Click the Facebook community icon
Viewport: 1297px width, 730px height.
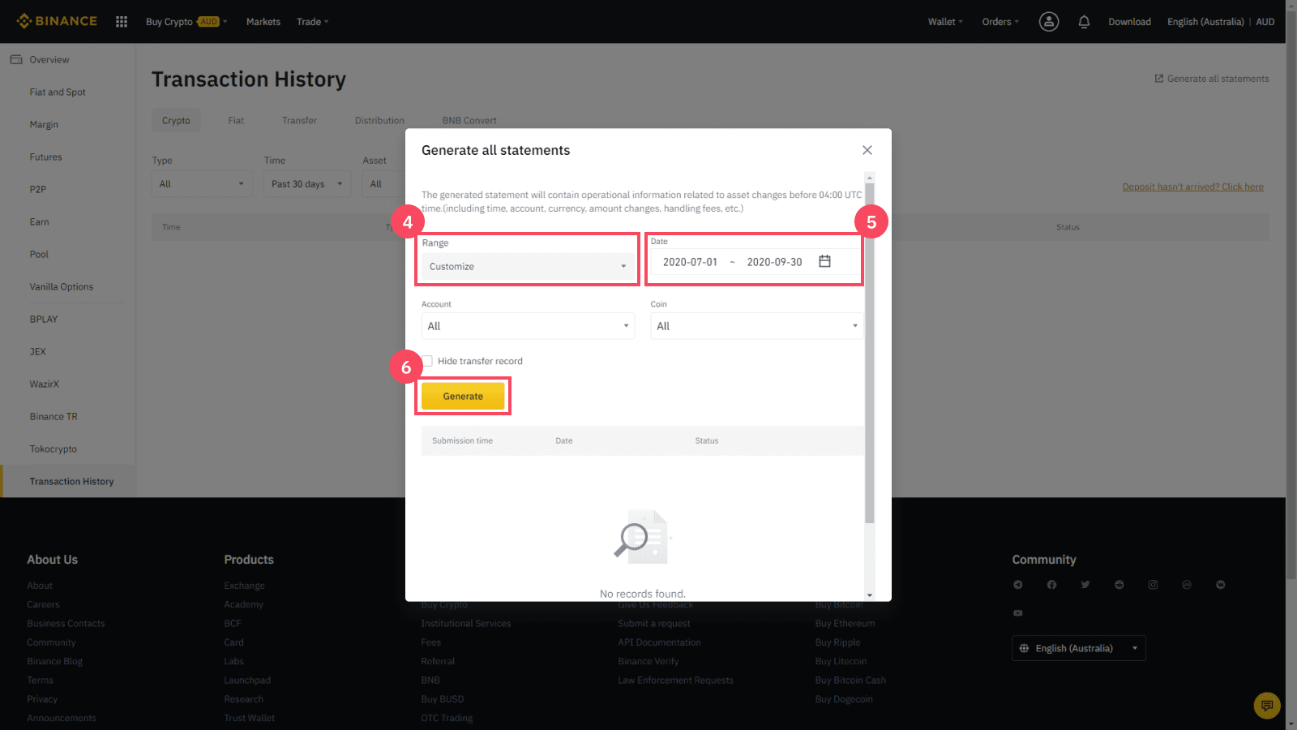coord(1051,585)
